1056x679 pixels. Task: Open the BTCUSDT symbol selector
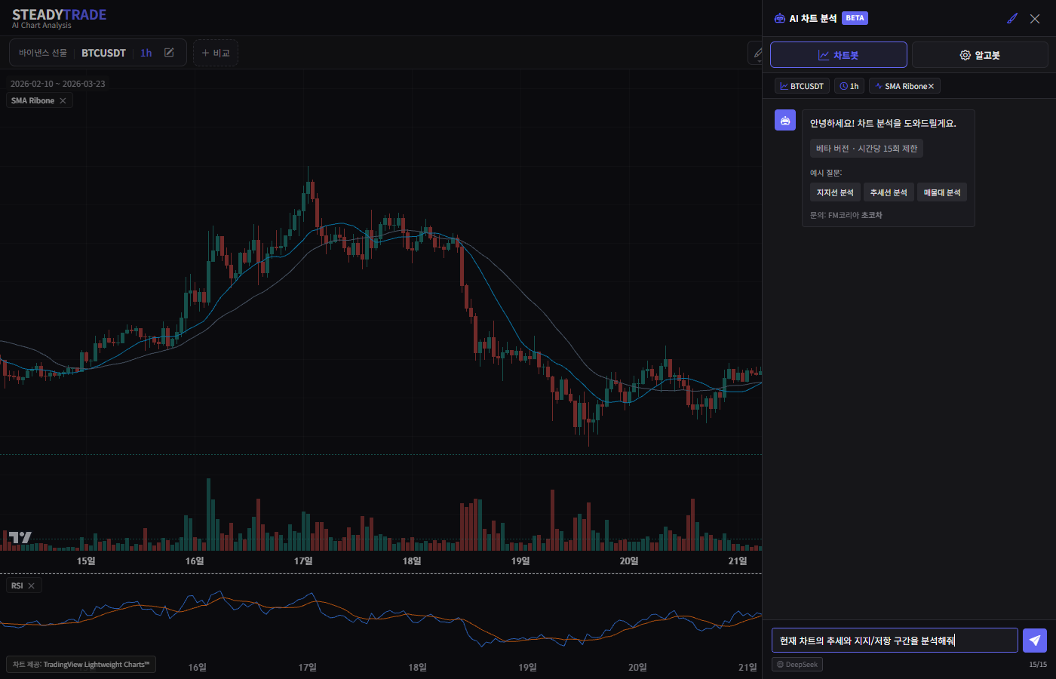[103, 53]
